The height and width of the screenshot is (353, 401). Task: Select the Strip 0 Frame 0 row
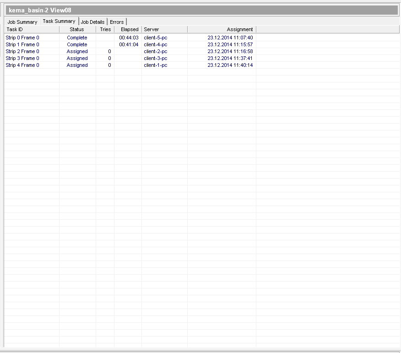pyautogui.click(x=22, y=38)
